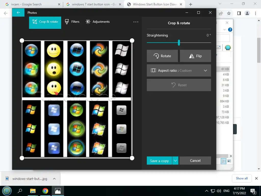The width and height of the screenshot is (261, 196).
Task: Switch to the Filters tab
Action: pos(72,22)
